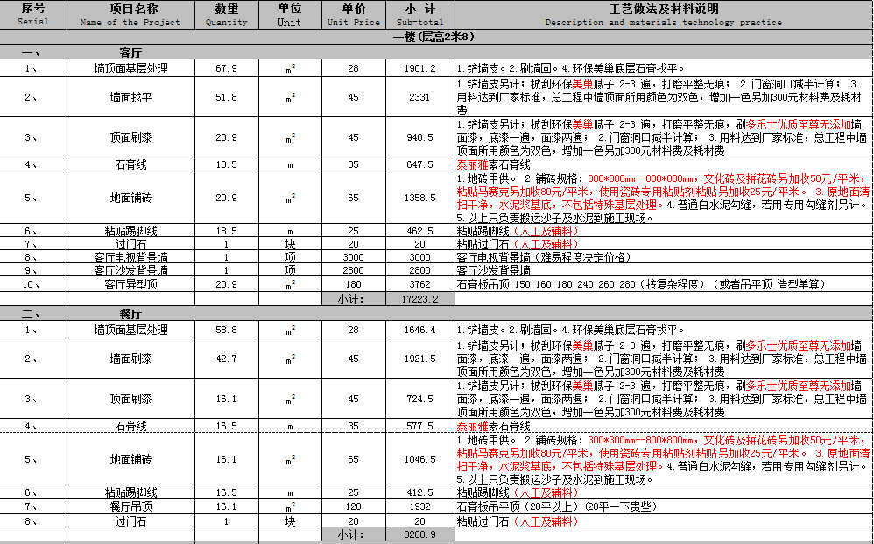The height and width of the screenshot is (544, 874).
Task: Select unit price 35 in 餐厅 石膏线 row
Action: tap(354, 426)
